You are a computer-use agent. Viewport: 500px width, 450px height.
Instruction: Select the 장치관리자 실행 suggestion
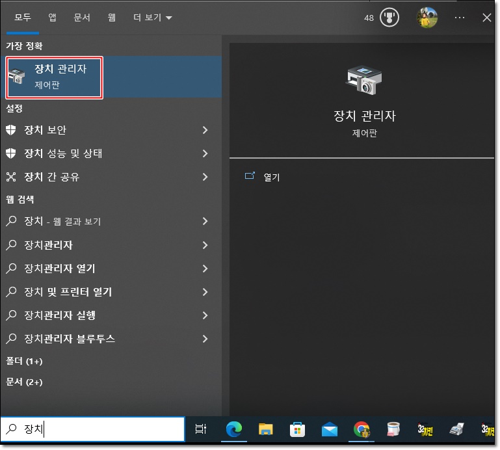[x=111, y=315]
